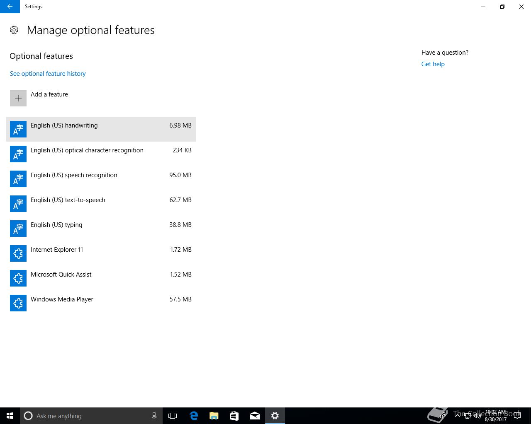The height and width of the screenshot is (424, 531).
Task: Open the Mail app from the taskbar
Action: point(254,416)
